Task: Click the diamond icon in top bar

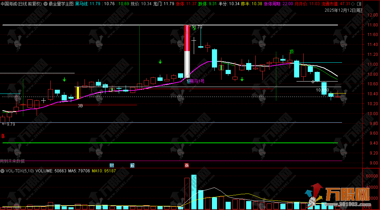Action: (x=353, y=4)
